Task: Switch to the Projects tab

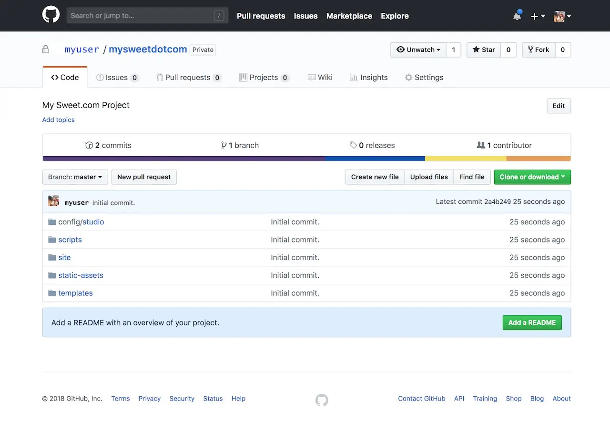Action: click(264, 77)
